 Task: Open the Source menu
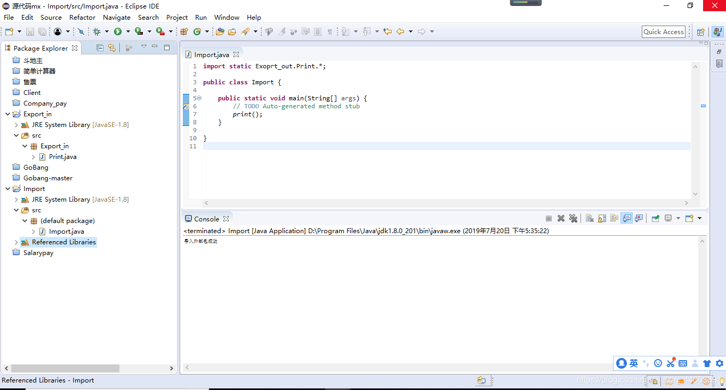coord(51,17)
